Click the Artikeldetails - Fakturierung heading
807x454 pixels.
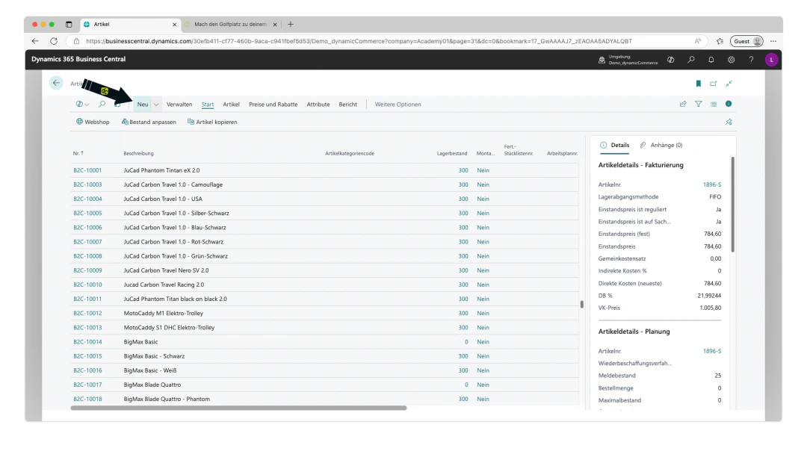click(x=641, y=165)
